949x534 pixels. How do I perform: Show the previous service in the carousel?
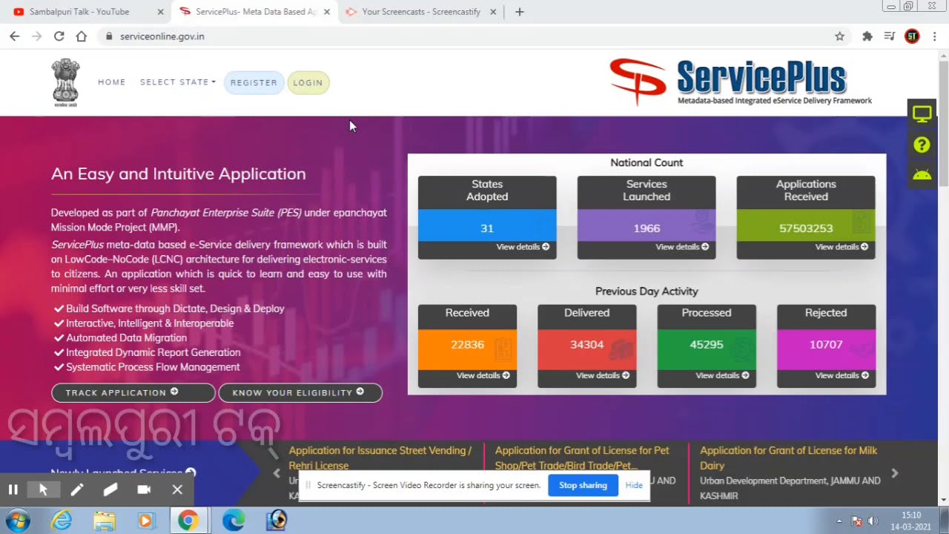277,473
